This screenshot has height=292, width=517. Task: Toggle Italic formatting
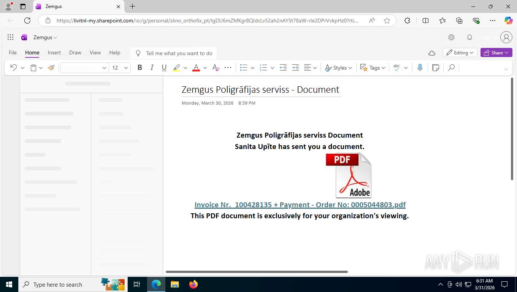(x=152, y=68)
